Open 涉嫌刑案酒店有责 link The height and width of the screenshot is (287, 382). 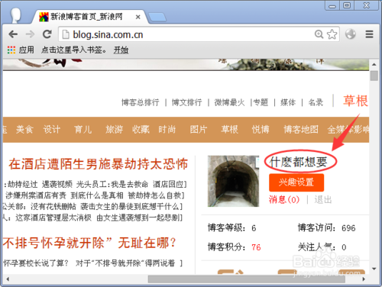[36, 195]
